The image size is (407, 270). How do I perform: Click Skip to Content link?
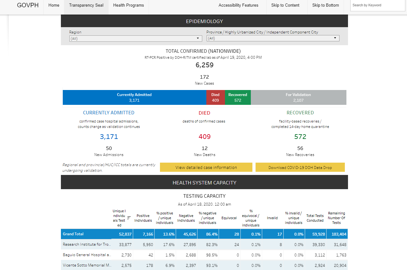click(285, 5)
